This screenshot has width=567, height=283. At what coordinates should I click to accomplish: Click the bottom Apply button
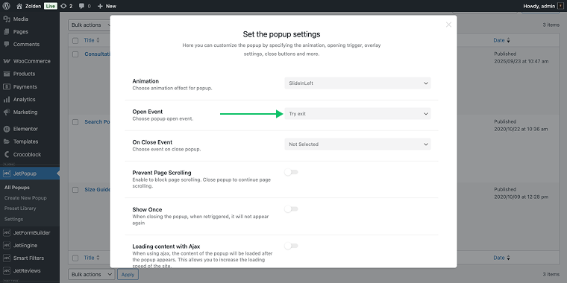(128, 274)
